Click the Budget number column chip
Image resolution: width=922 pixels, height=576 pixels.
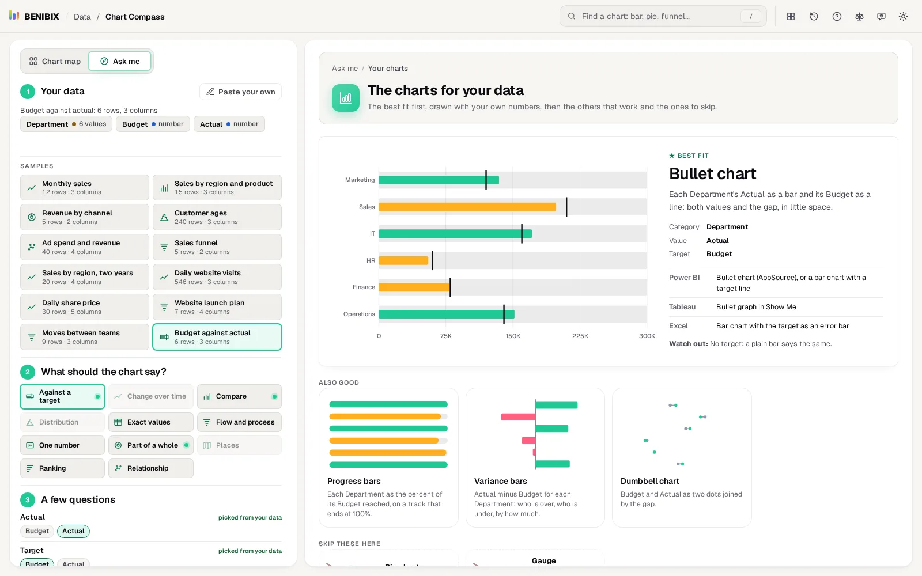(x=153, y=124)
